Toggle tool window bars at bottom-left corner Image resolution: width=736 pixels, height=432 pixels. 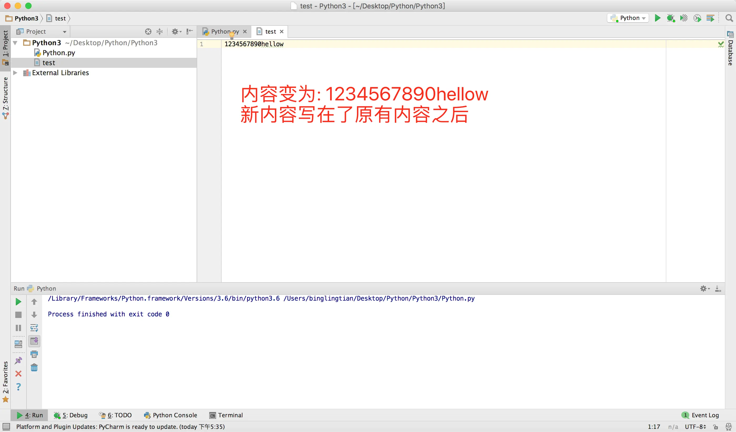(6, 426)
